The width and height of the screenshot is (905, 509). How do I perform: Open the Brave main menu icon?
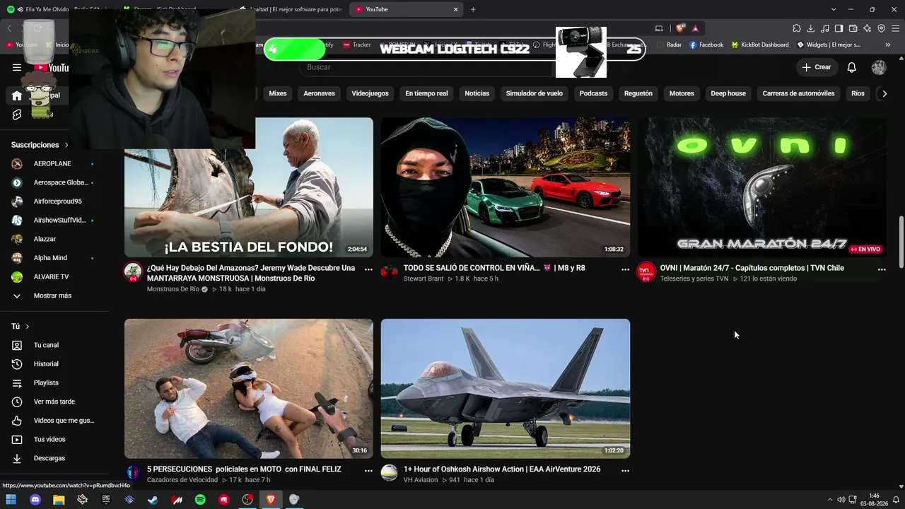click(896, 28)
